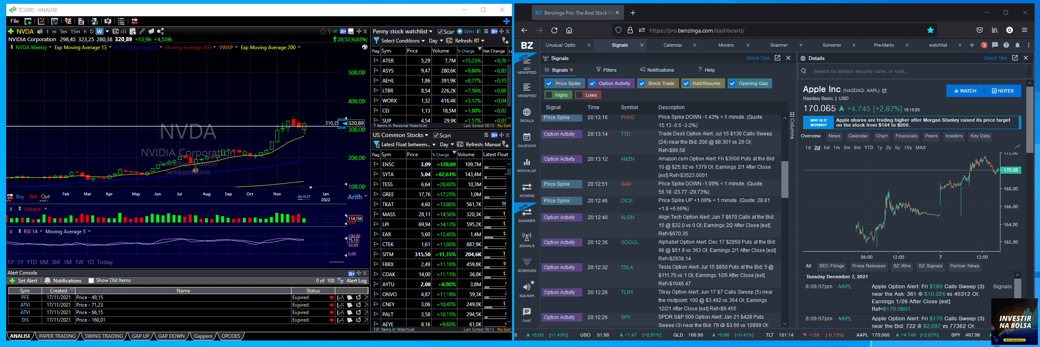Click Quick Tips link in Signals panel
This screenshot has width=1040, height=347.
coord(758,58)
